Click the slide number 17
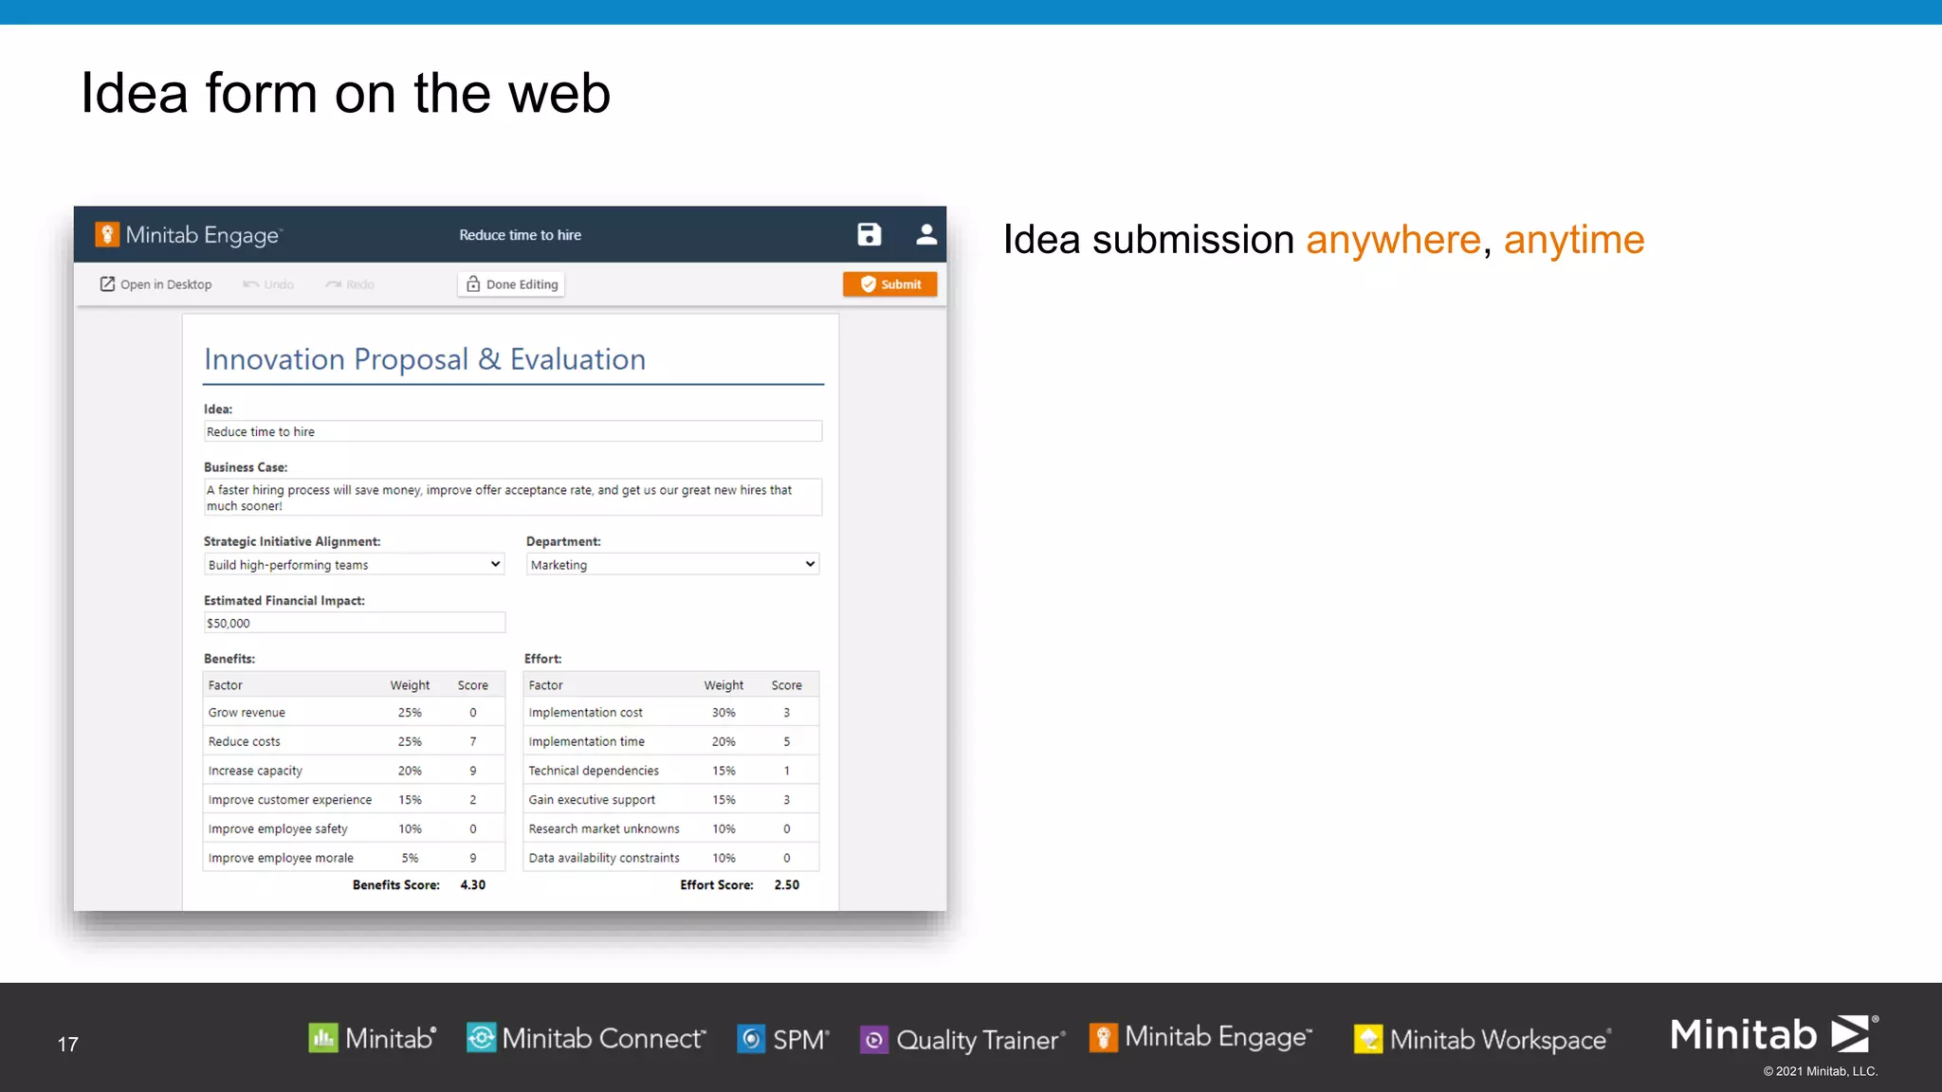This screenshot has height=1092, width=1942. pos(67,1045)
